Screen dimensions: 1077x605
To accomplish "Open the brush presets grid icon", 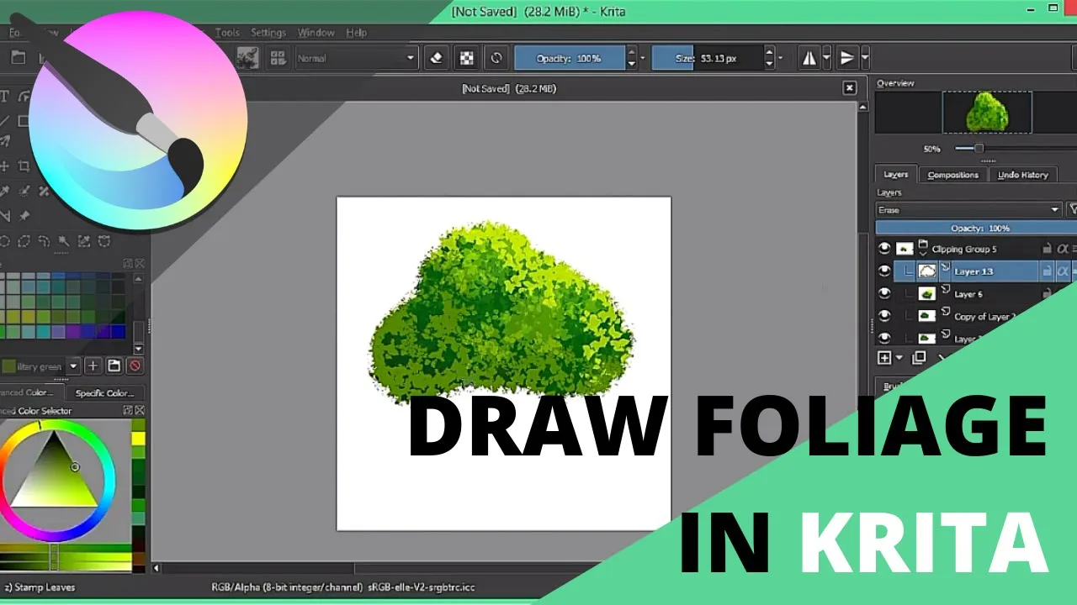I will coord(277,58).
